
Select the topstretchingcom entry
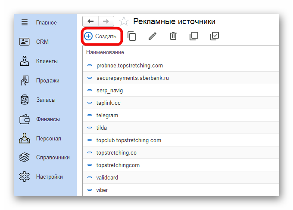181,165
